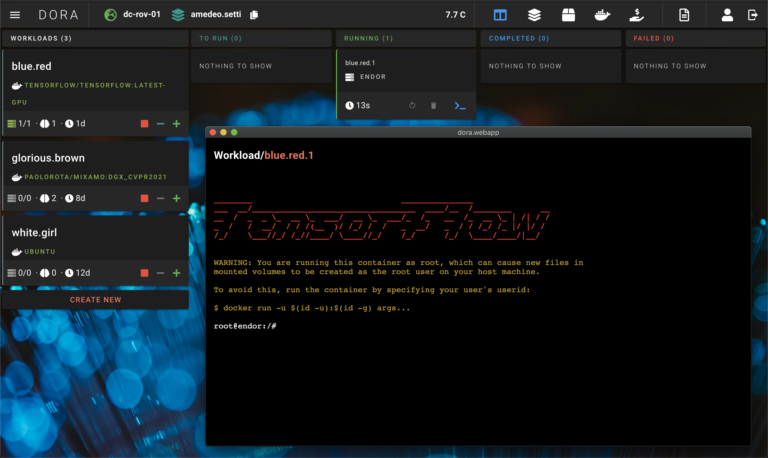This screenshot has width=768, height=458.
Task: Open the document file icon in toolbar
Action: click(x=684, y=15)
